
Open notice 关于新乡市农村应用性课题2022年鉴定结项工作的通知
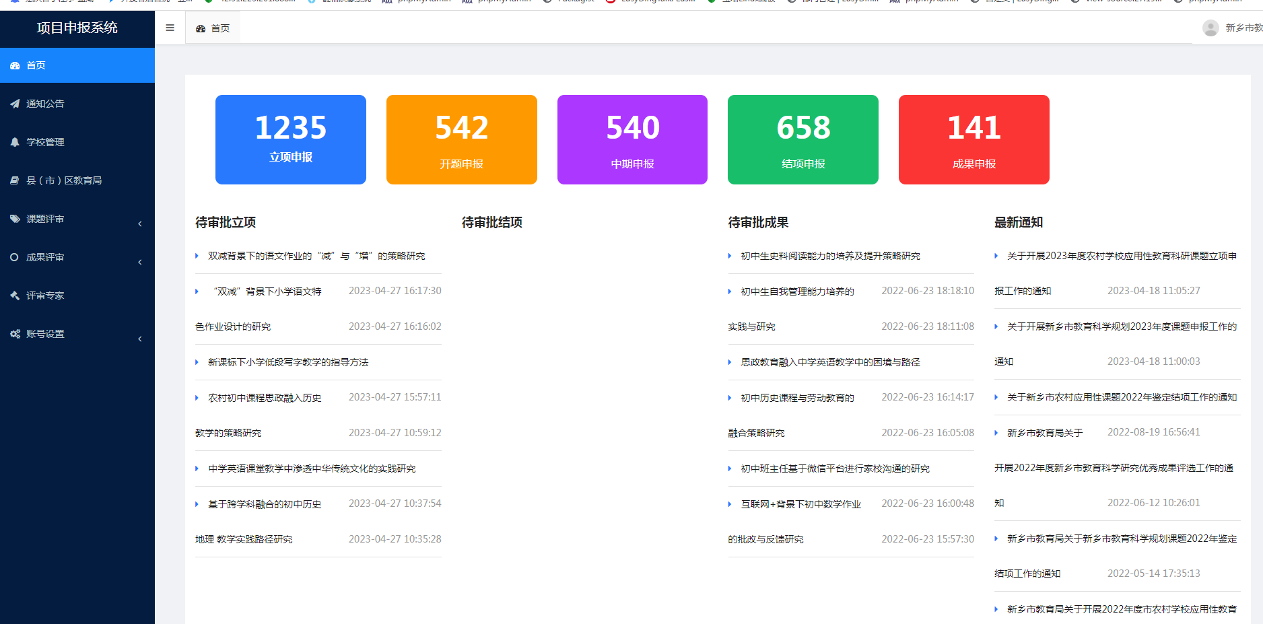[x=1122, y=397]
